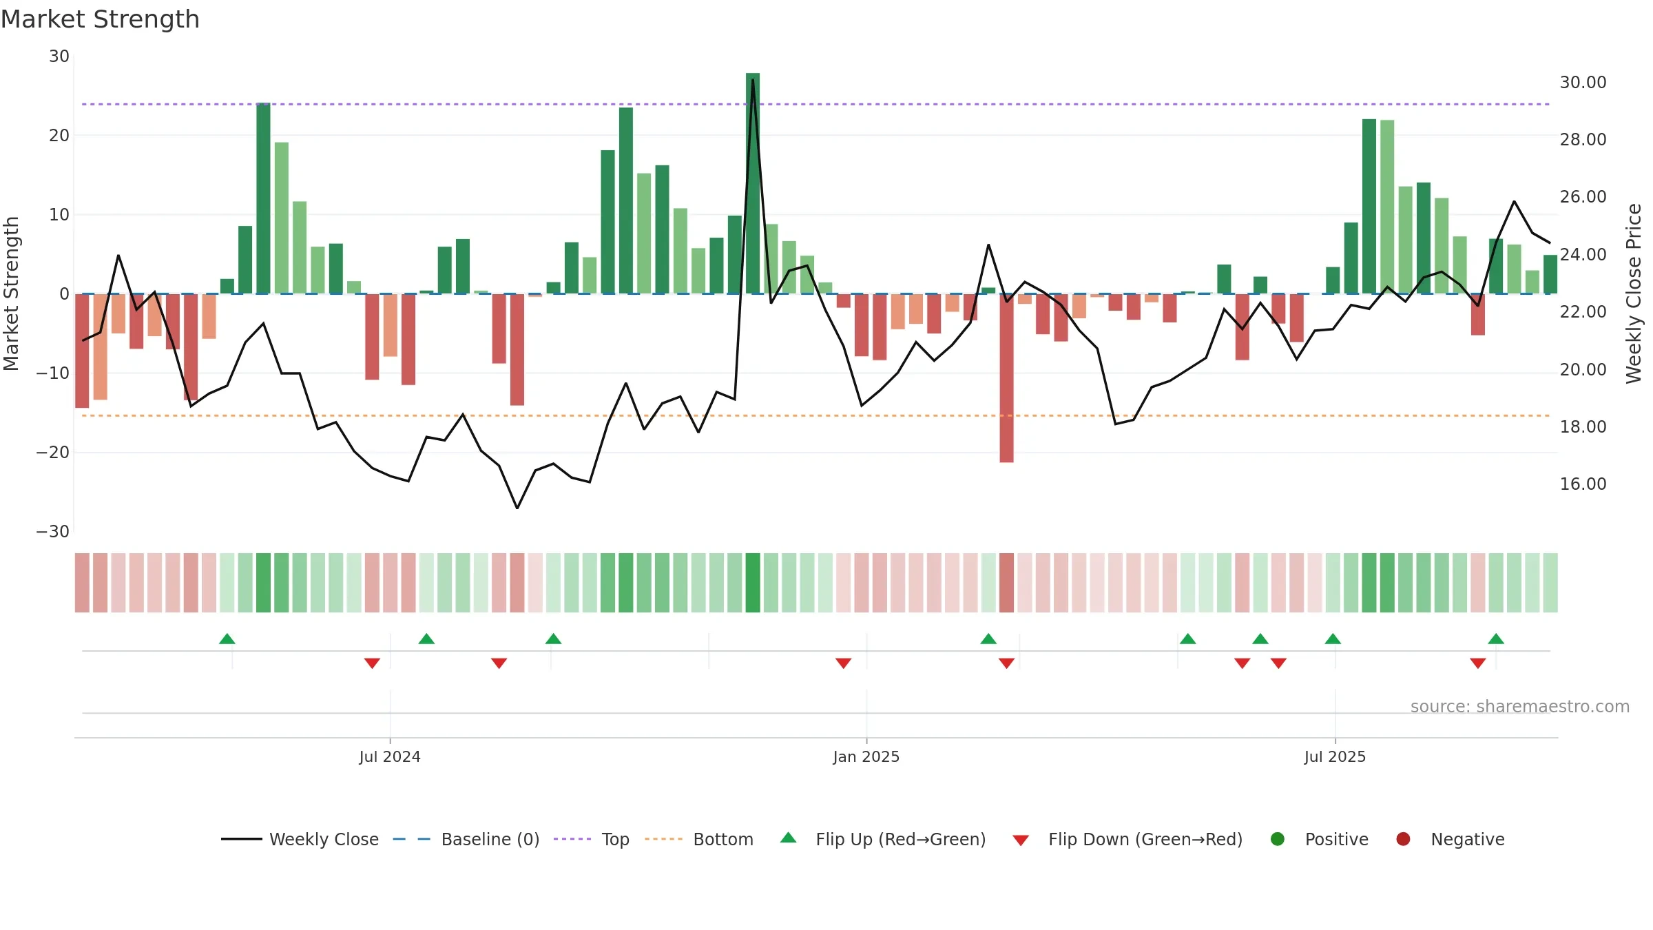Click the Jan 2025 axis label
The width and height of the screenshot is (1653, 930).
866,756
